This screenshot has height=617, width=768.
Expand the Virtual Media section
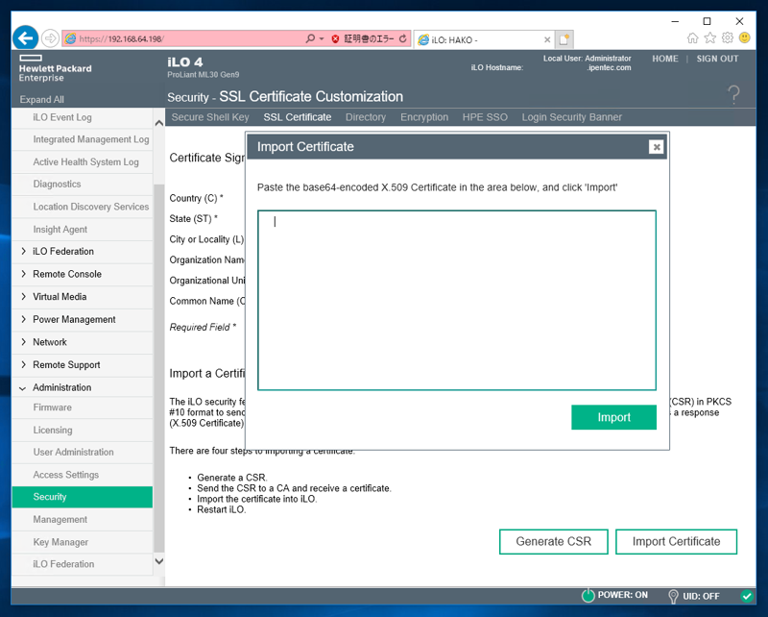click(x=23, y=297)
